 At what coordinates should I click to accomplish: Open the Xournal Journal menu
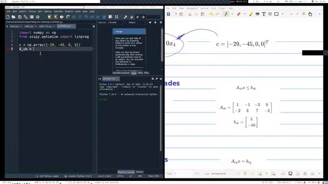(204, 8)
